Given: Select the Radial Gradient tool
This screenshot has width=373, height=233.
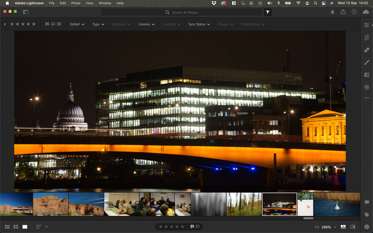Looking at the screenshot, I should point(366,87).
